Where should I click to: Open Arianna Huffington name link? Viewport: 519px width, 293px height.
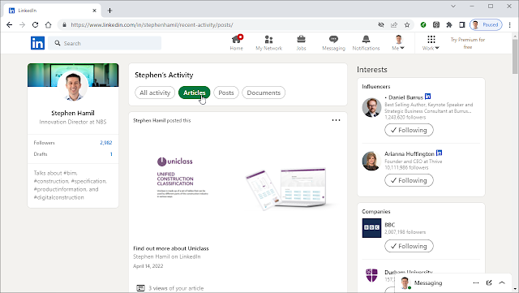click(x=409, y=153)
